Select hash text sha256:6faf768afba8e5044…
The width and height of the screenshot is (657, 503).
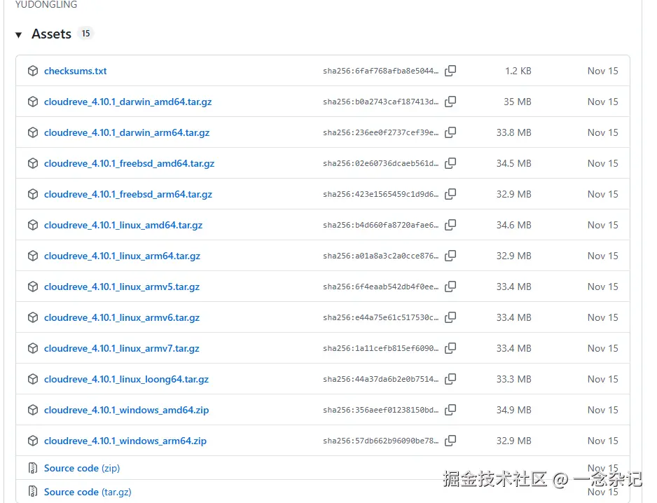[x=380, y=71]
